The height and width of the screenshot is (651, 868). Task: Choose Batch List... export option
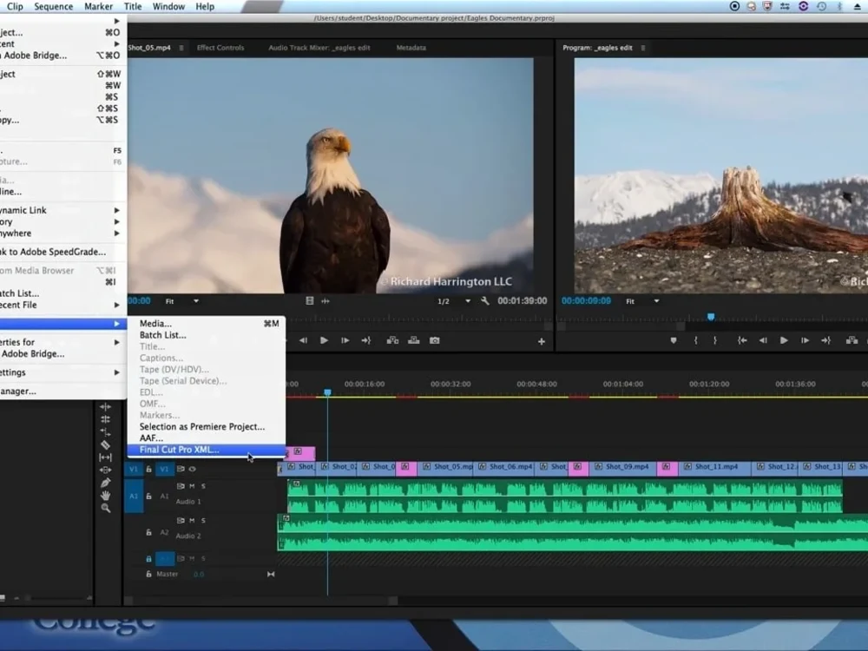207,335
